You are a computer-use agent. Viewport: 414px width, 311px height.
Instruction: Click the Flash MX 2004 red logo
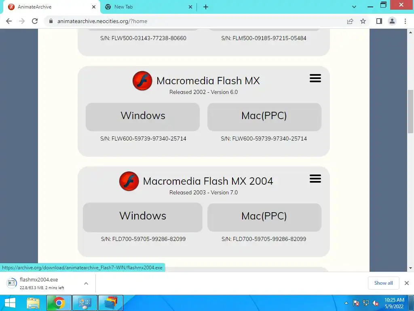coord(129,181)
